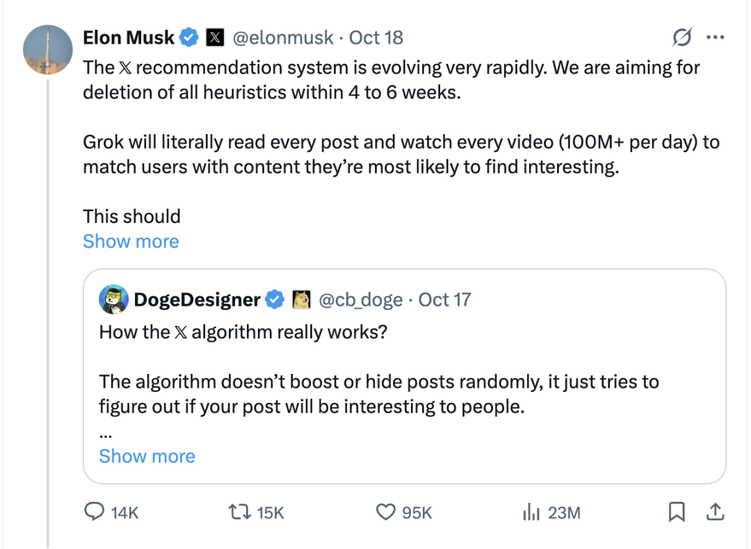
Task: Click the share upload icon
Action: (714, 512)
